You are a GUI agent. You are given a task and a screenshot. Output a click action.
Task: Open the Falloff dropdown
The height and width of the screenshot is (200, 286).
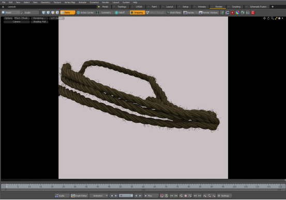click(121, 12)
